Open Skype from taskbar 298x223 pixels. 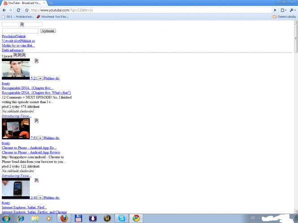pyautogui.click(x=121, y=219)
